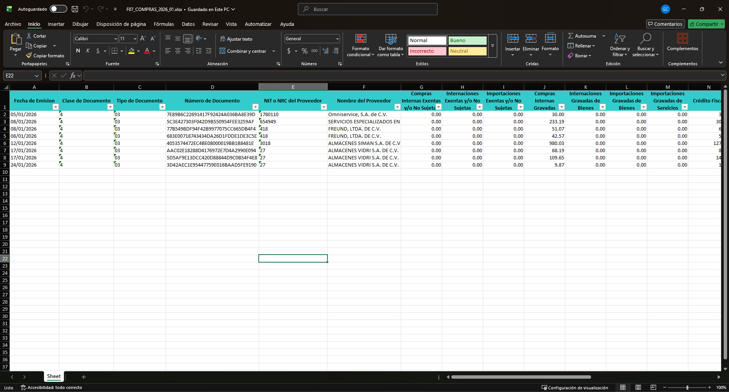
Task: Align text left icon
Action: (168, 50)
